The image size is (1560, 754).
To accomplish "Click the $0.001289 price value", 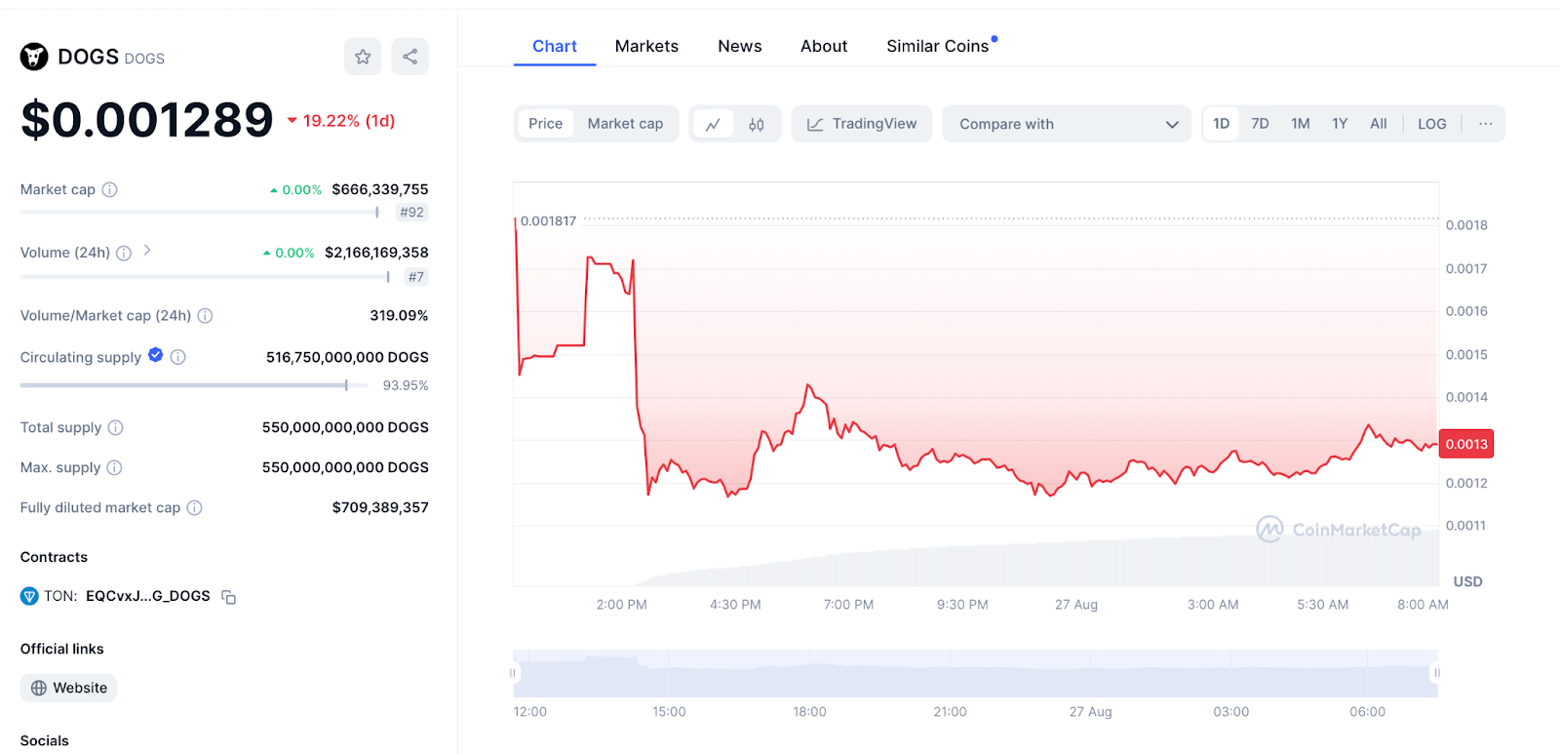I will tap(147, 120).
